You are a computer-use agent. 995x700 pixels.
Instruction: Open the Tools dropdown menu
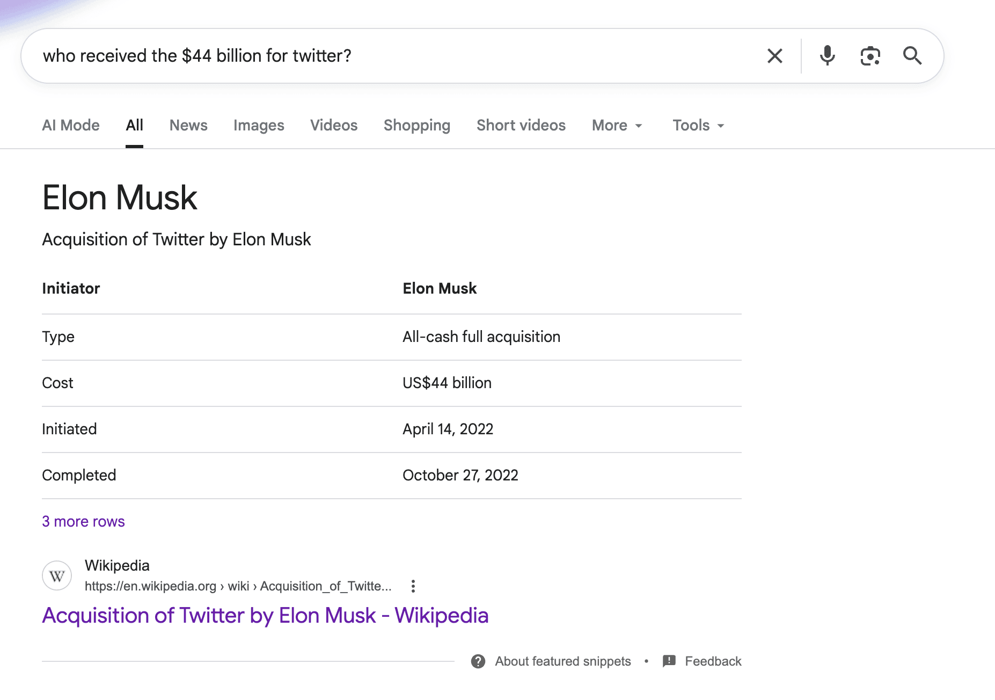698,126
